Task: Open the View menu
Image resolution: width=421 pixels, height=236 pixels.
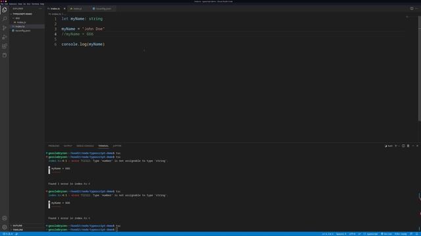Action: coord(20,4)
